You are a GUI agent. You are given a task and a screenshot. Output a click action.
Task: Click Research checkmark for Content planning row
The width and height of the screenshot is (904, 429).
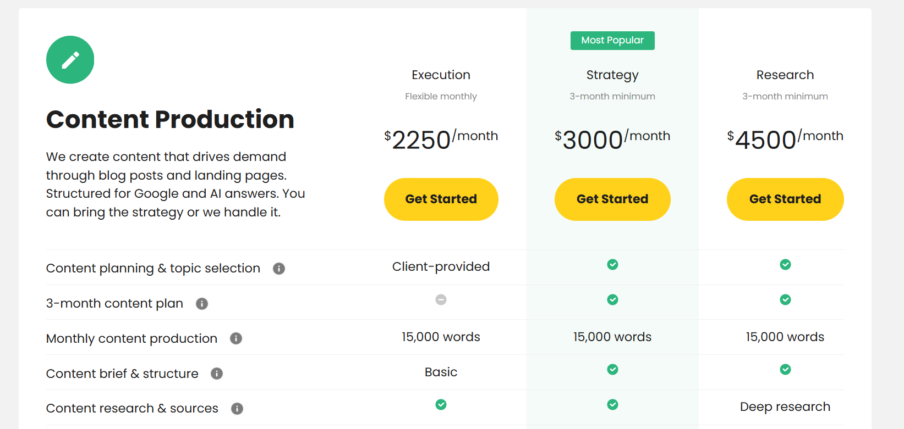pos(785,265)
